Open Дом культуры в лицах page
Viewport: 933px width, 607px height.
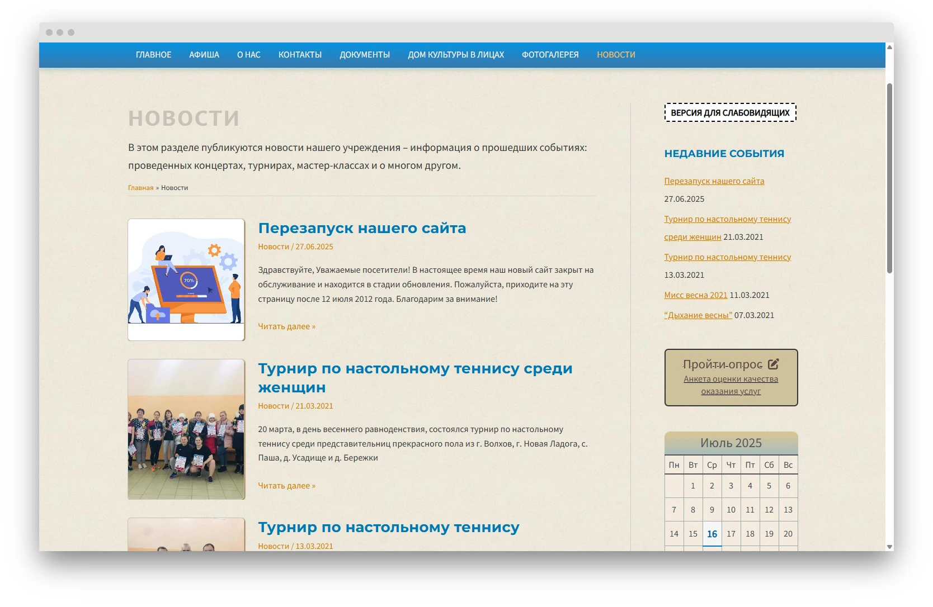pyautogui.click(x=456, y=55)
